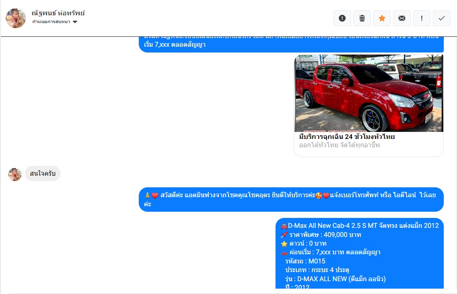
Task: Select card subtitle ออกได้ทั่วไทย จัดได้ทุกอาชีพ
Action: pos(339,145)
